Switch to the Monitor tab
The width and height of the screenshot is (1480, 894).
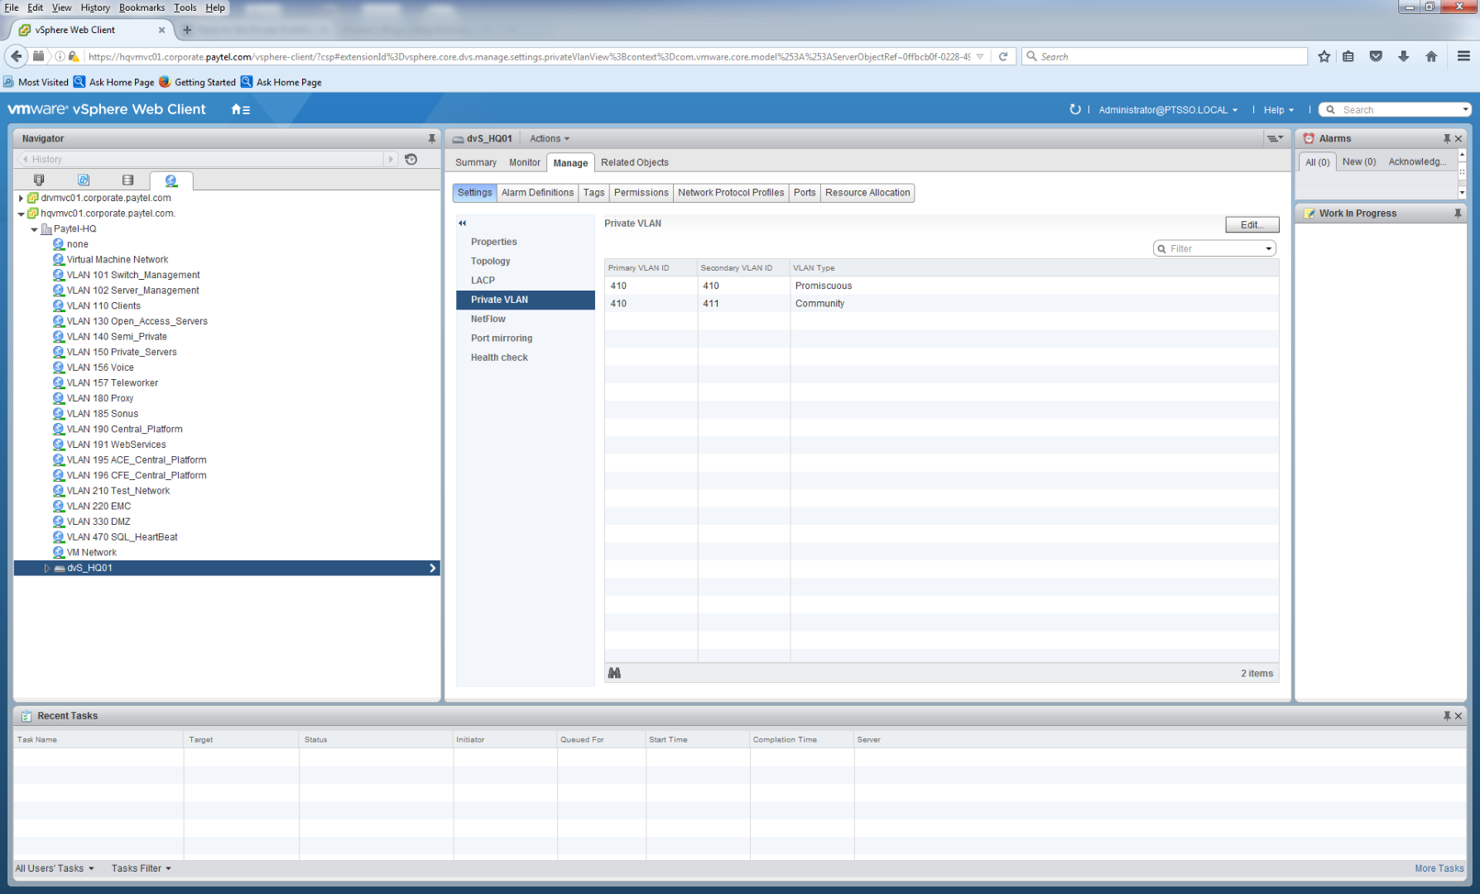point(525,162)
